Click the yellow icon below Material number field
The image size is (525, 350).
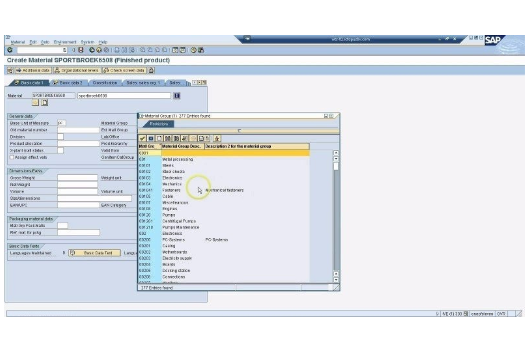(x=35, y=102)
